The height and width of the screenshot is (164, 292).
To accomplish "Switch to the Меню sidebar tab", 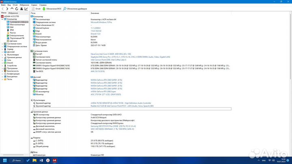I will click(4, 13).
